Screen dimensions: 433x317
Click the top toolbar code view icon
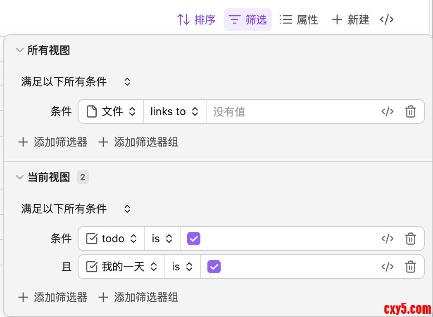click(x=386, y=19)
